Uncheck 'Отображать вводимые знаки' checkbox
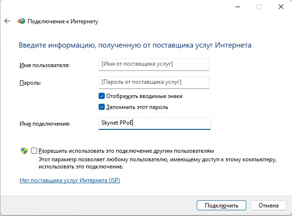Screen dimensions: 292x216 101,96
